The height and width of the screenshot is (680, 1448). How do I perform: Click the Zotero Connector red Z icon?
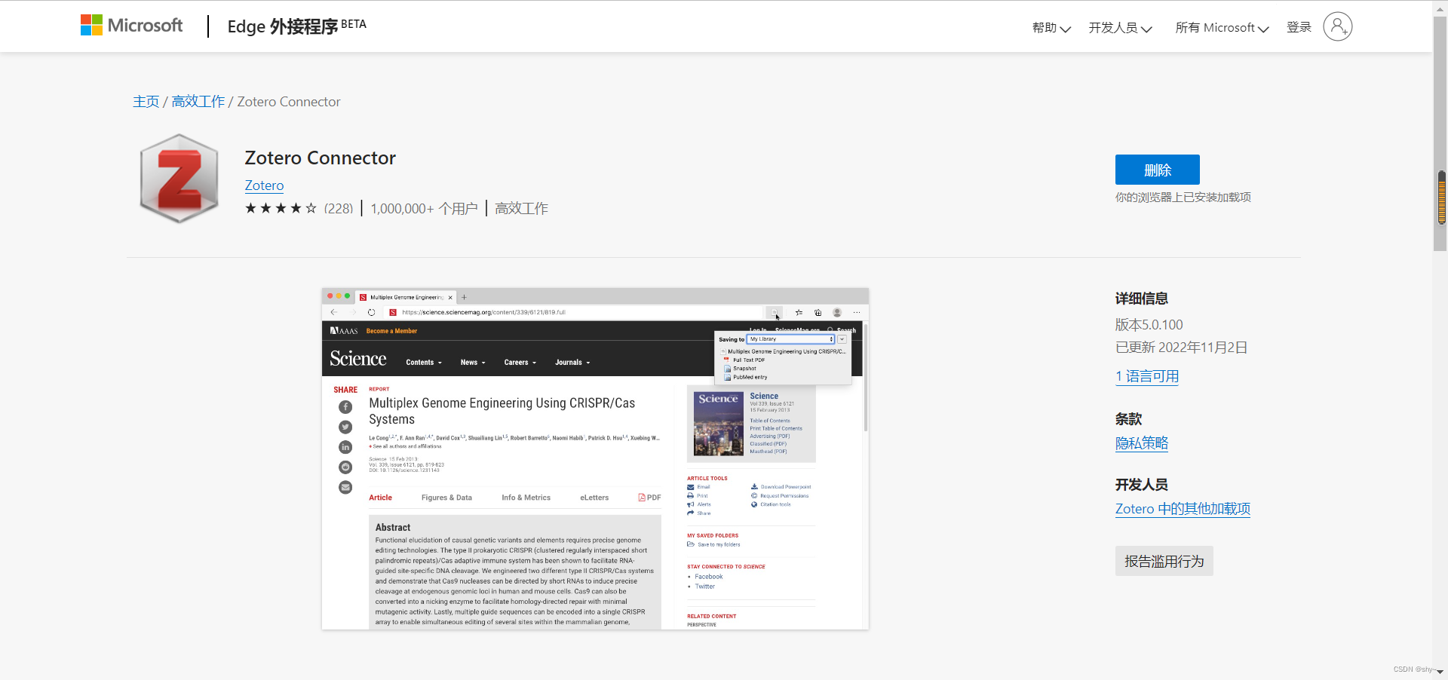[179, 179]
